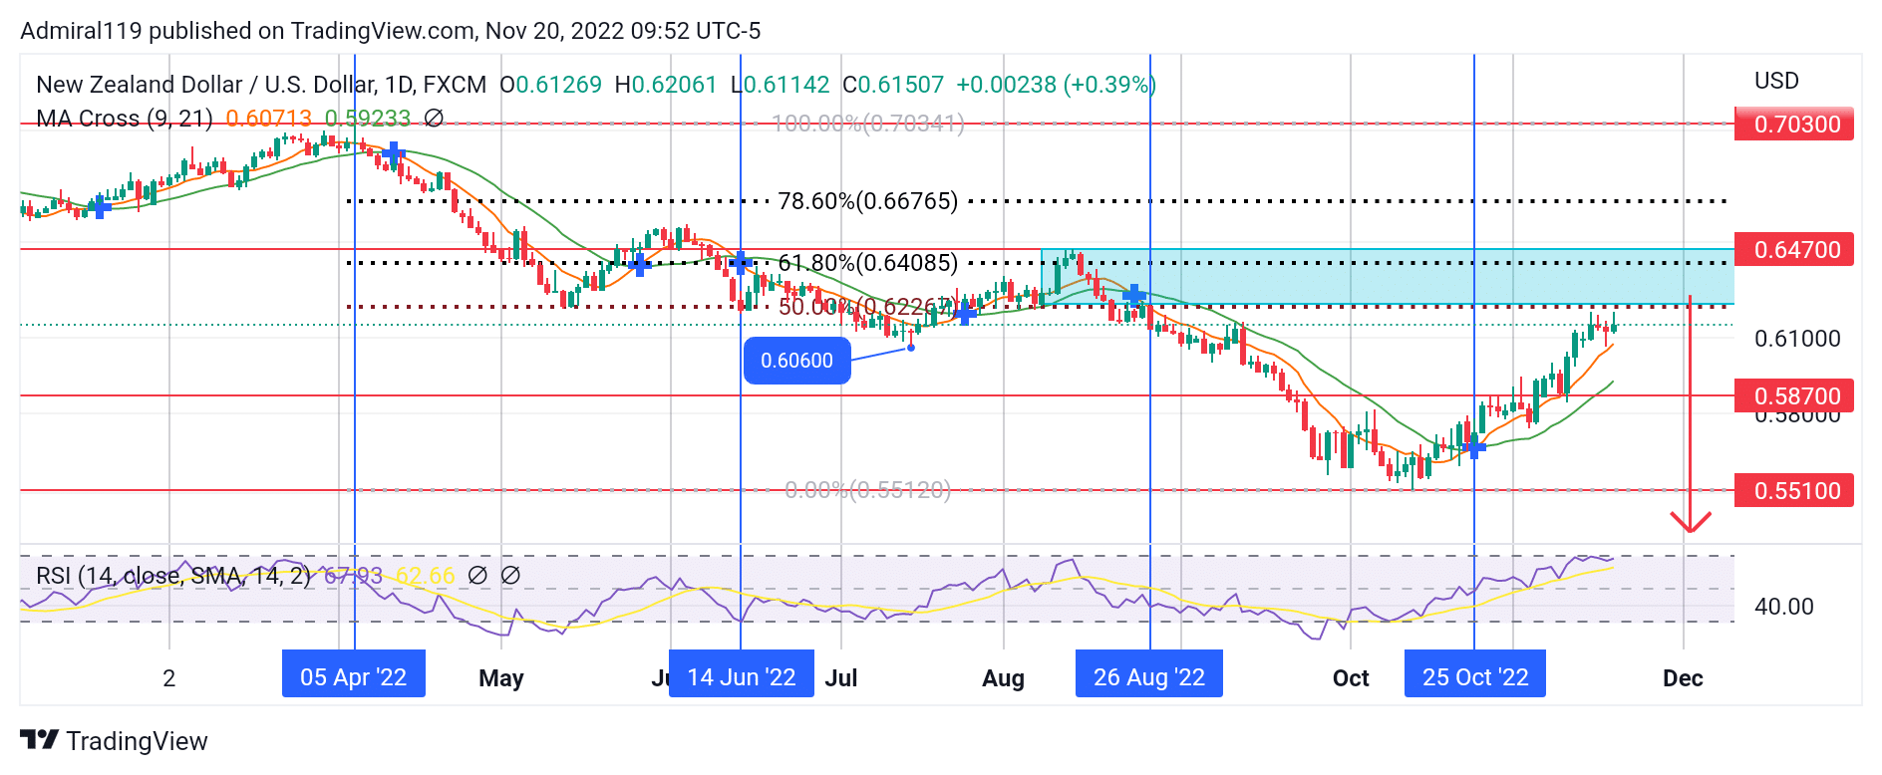
Task: Click the May month label on time axis
Action: [500, 678]
